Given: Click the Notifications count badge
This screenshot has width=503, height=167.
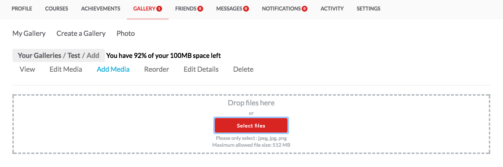Looking at the screenshot, I should click(x=305, y=9).
